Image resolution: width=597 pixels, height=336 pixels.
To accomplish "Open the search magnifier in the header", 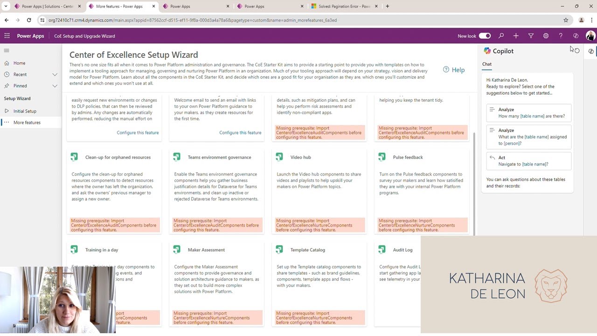I will 501,36.
